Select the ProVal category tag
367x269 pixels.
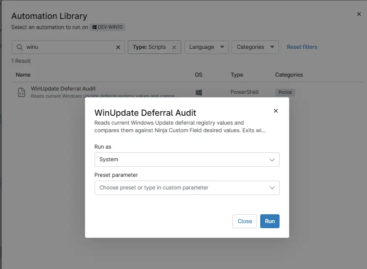pos(285,92)
